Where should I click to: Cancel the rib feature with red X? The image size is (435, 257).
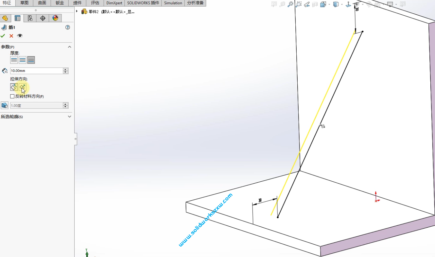(x=11, y=36)
